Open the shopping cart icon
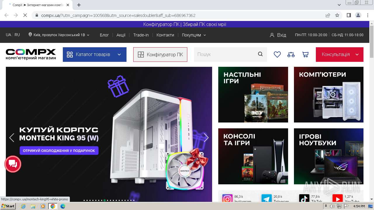Screen dimensions: 374x210 [305, 55]
